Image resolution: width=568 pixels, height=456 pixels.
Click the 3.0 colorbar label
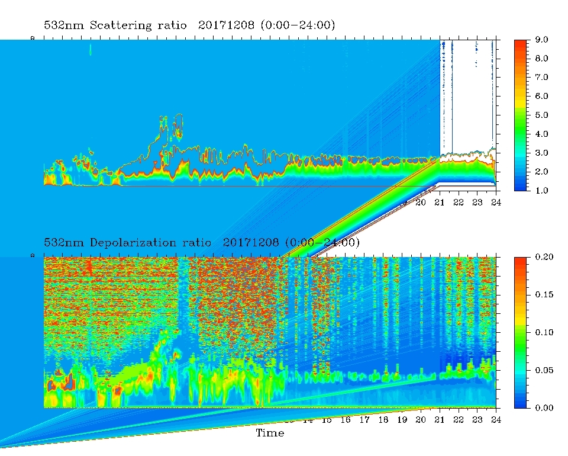[x=541, y=153]
